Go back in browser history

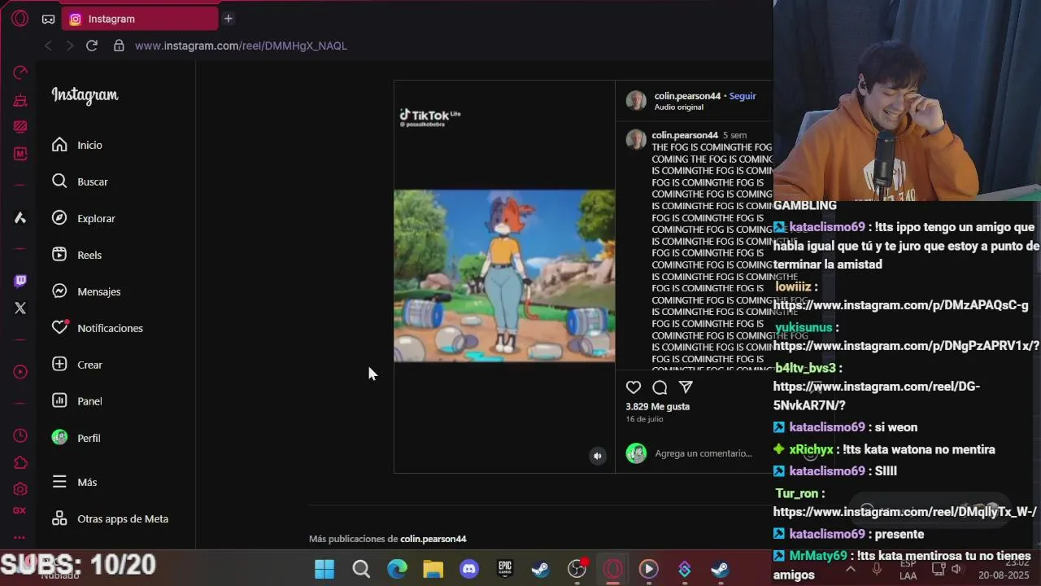pyautogui.click(x=48, y=46)
